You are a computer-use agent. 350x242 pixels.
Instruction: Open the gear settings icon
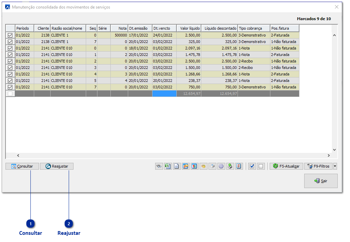pos(221,166)
